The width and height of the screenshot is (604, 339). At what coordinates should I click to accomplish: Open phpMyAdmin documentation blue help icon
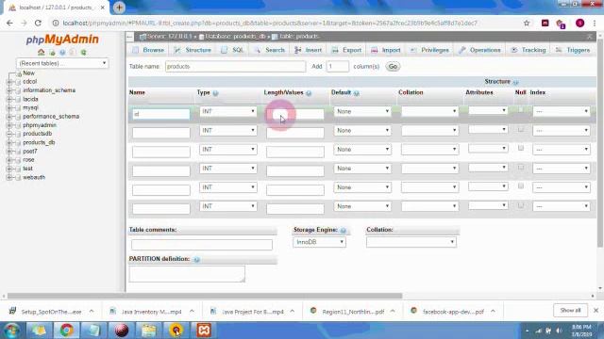coord(62,53)
